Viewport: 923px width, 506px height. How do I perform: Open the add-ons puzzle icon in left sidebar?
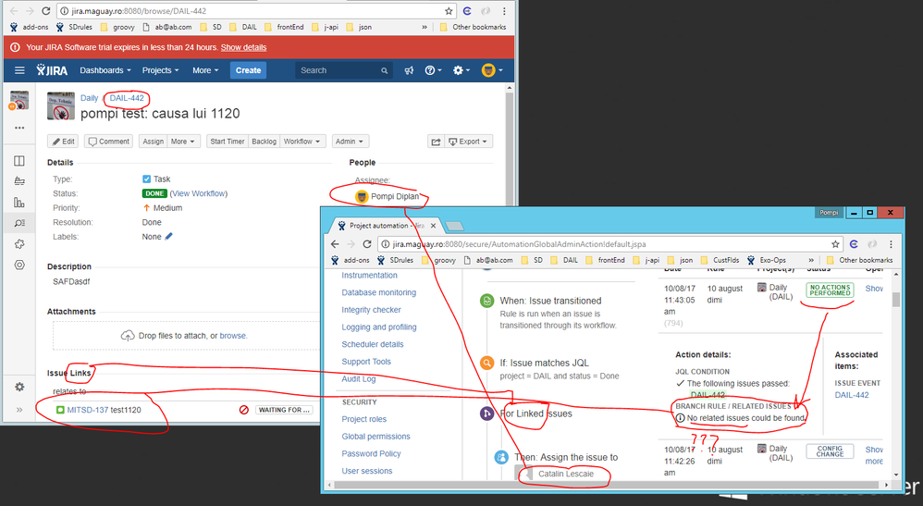click(19, 244)
